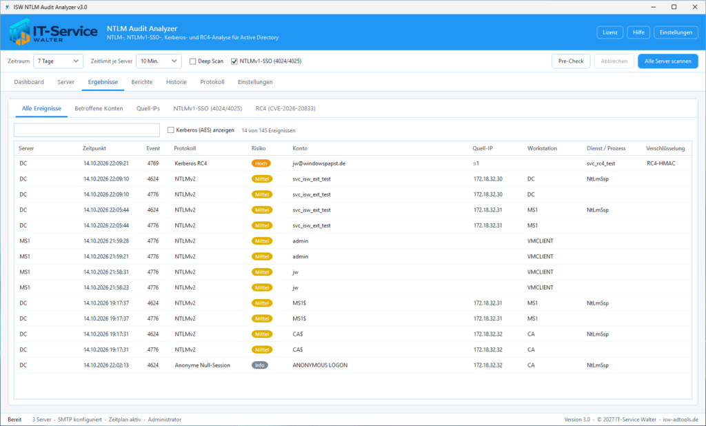706x426 pixels.
Task: Run the Pre-Check
Action: tap(571, 61)
